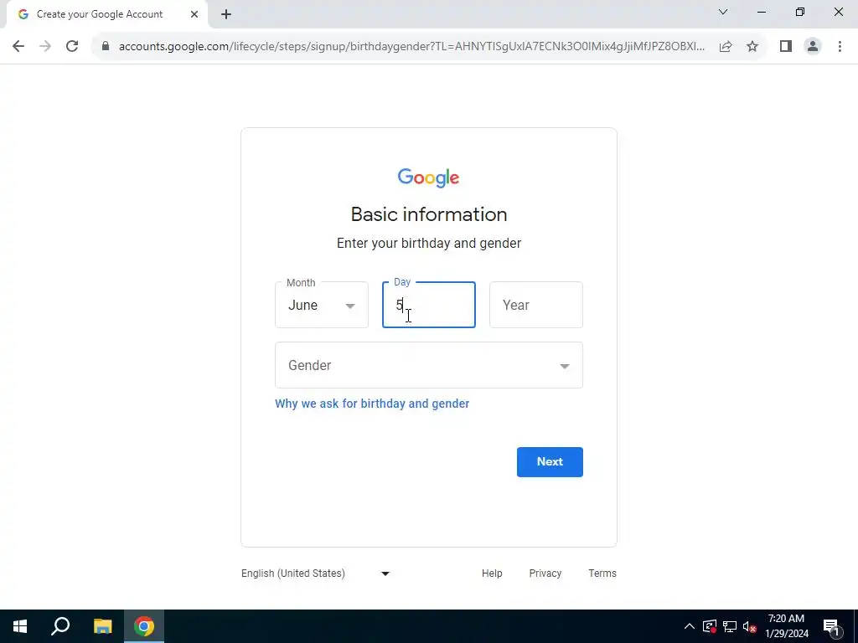The height and width of the screenshot is (643, 858).
Task: Share this page icon
Action: click(726, 47)
